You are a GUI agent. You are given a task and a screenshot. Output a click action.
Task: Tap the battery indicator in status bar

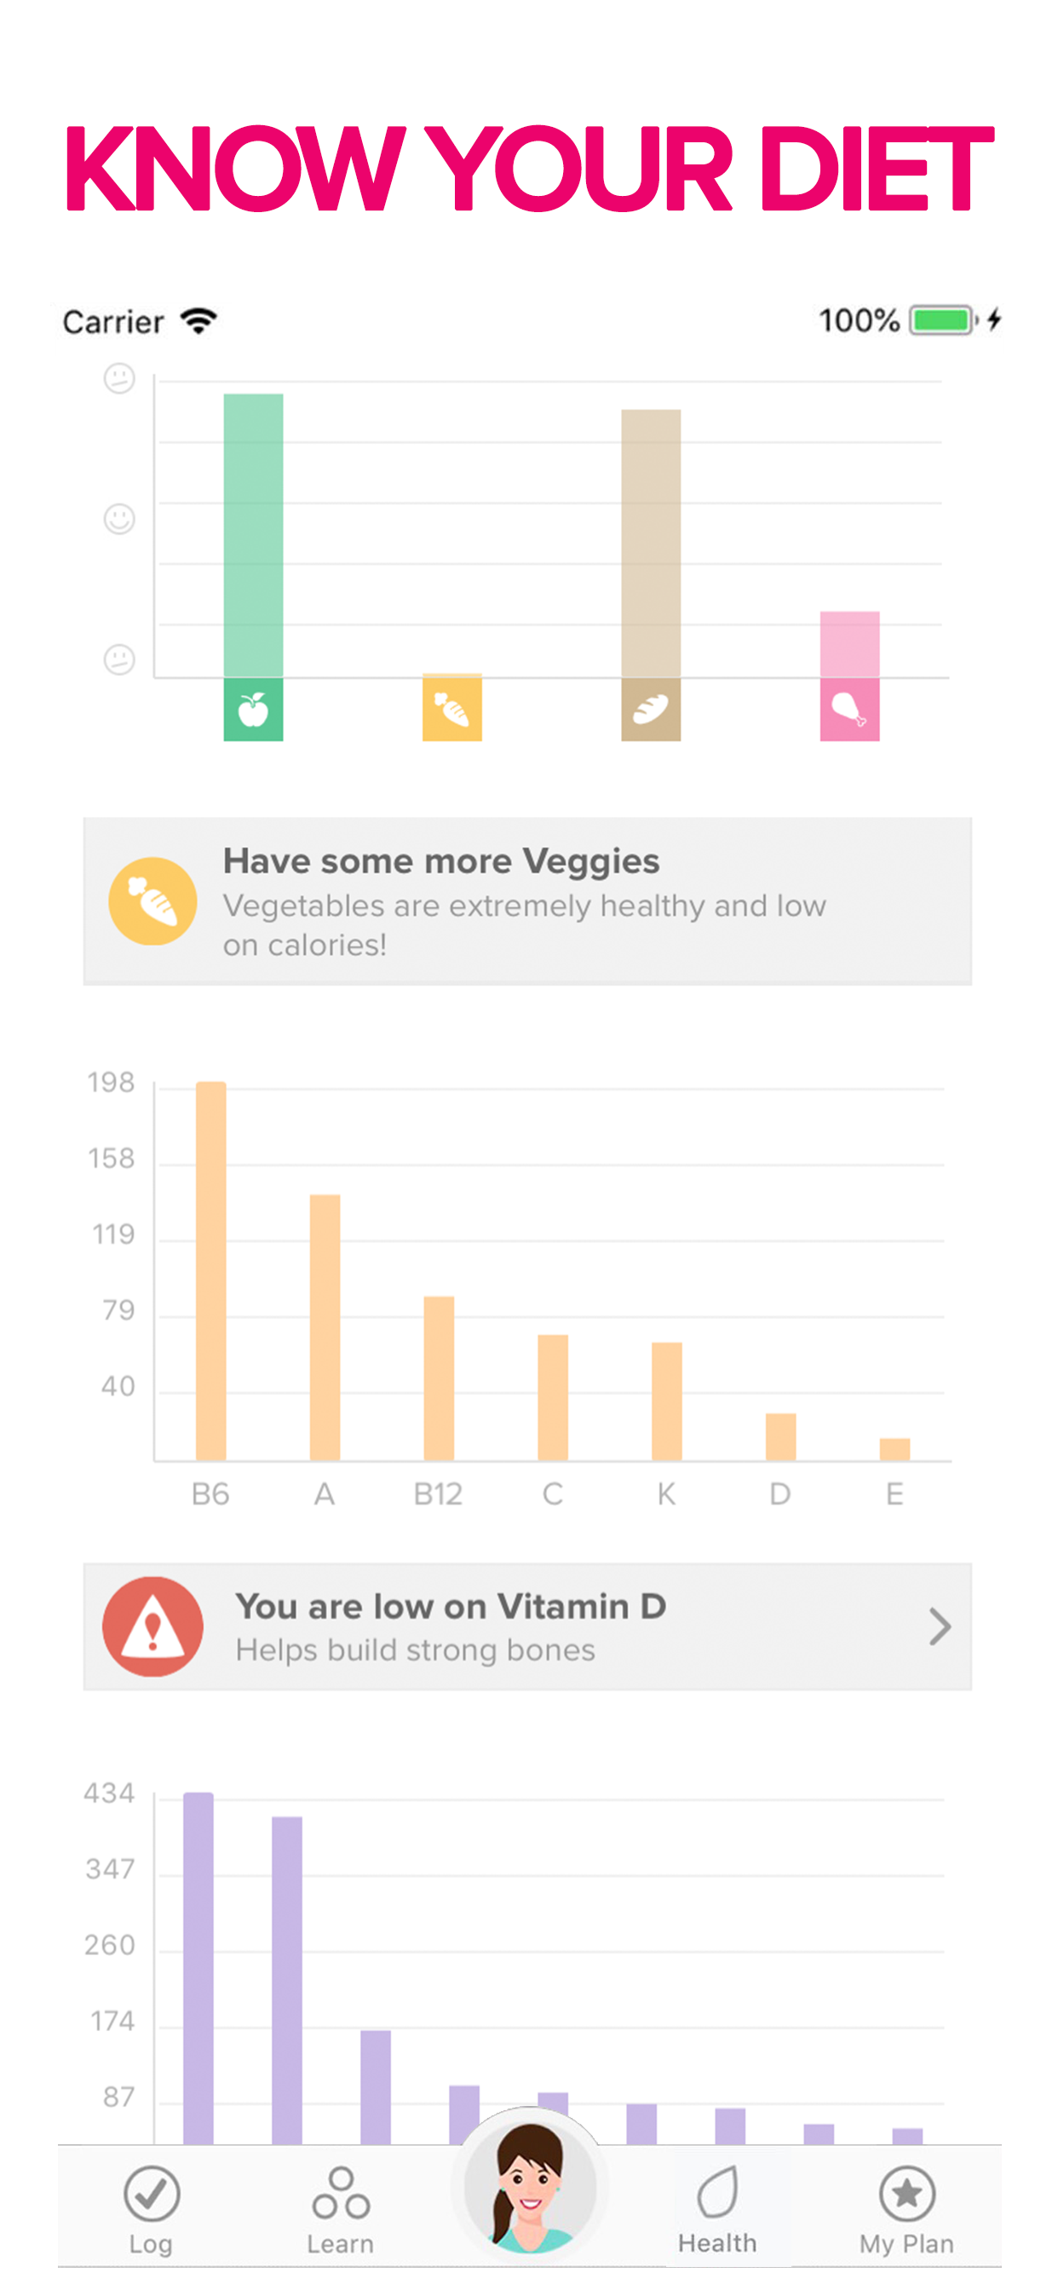click(x=942, y=320)
